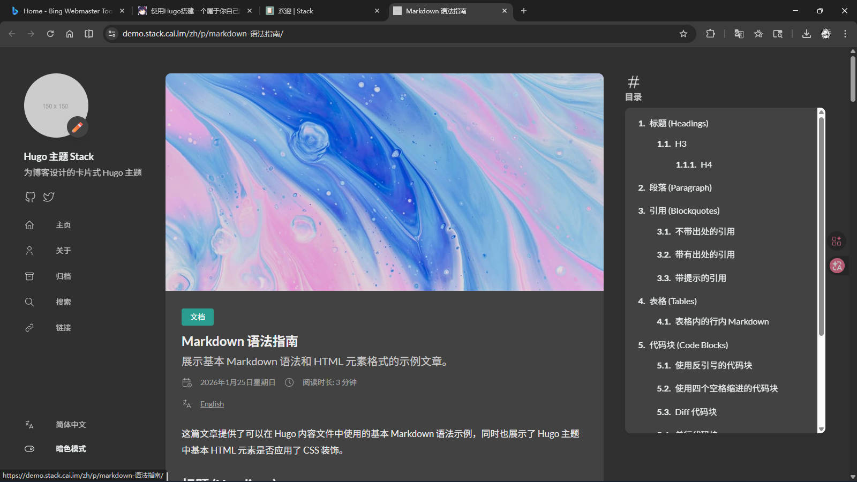Click the 关于 menu label

(x=63, y=251)
